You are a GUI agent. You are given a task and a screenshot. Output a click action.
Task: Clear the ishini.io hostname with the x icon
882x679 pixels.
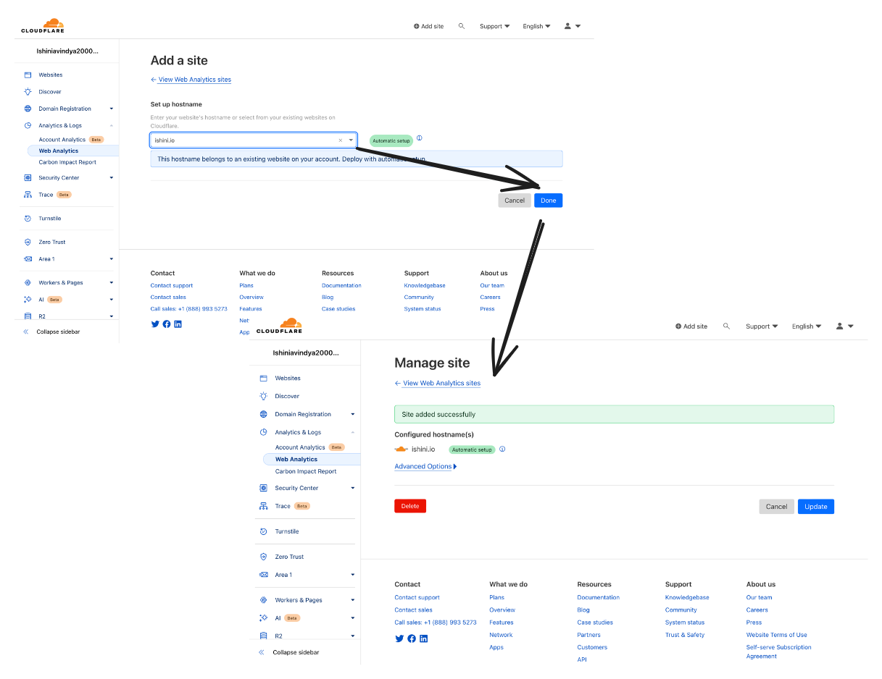(341, 140)
